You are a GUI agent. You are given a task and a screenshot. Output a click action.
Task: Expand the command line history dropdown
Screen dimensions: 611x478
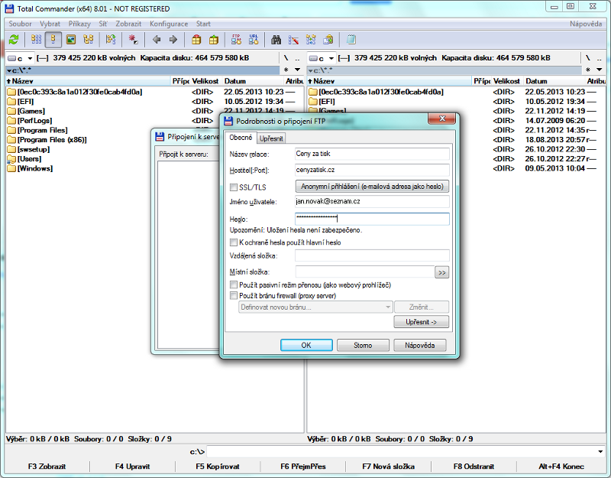pos(600,452)
